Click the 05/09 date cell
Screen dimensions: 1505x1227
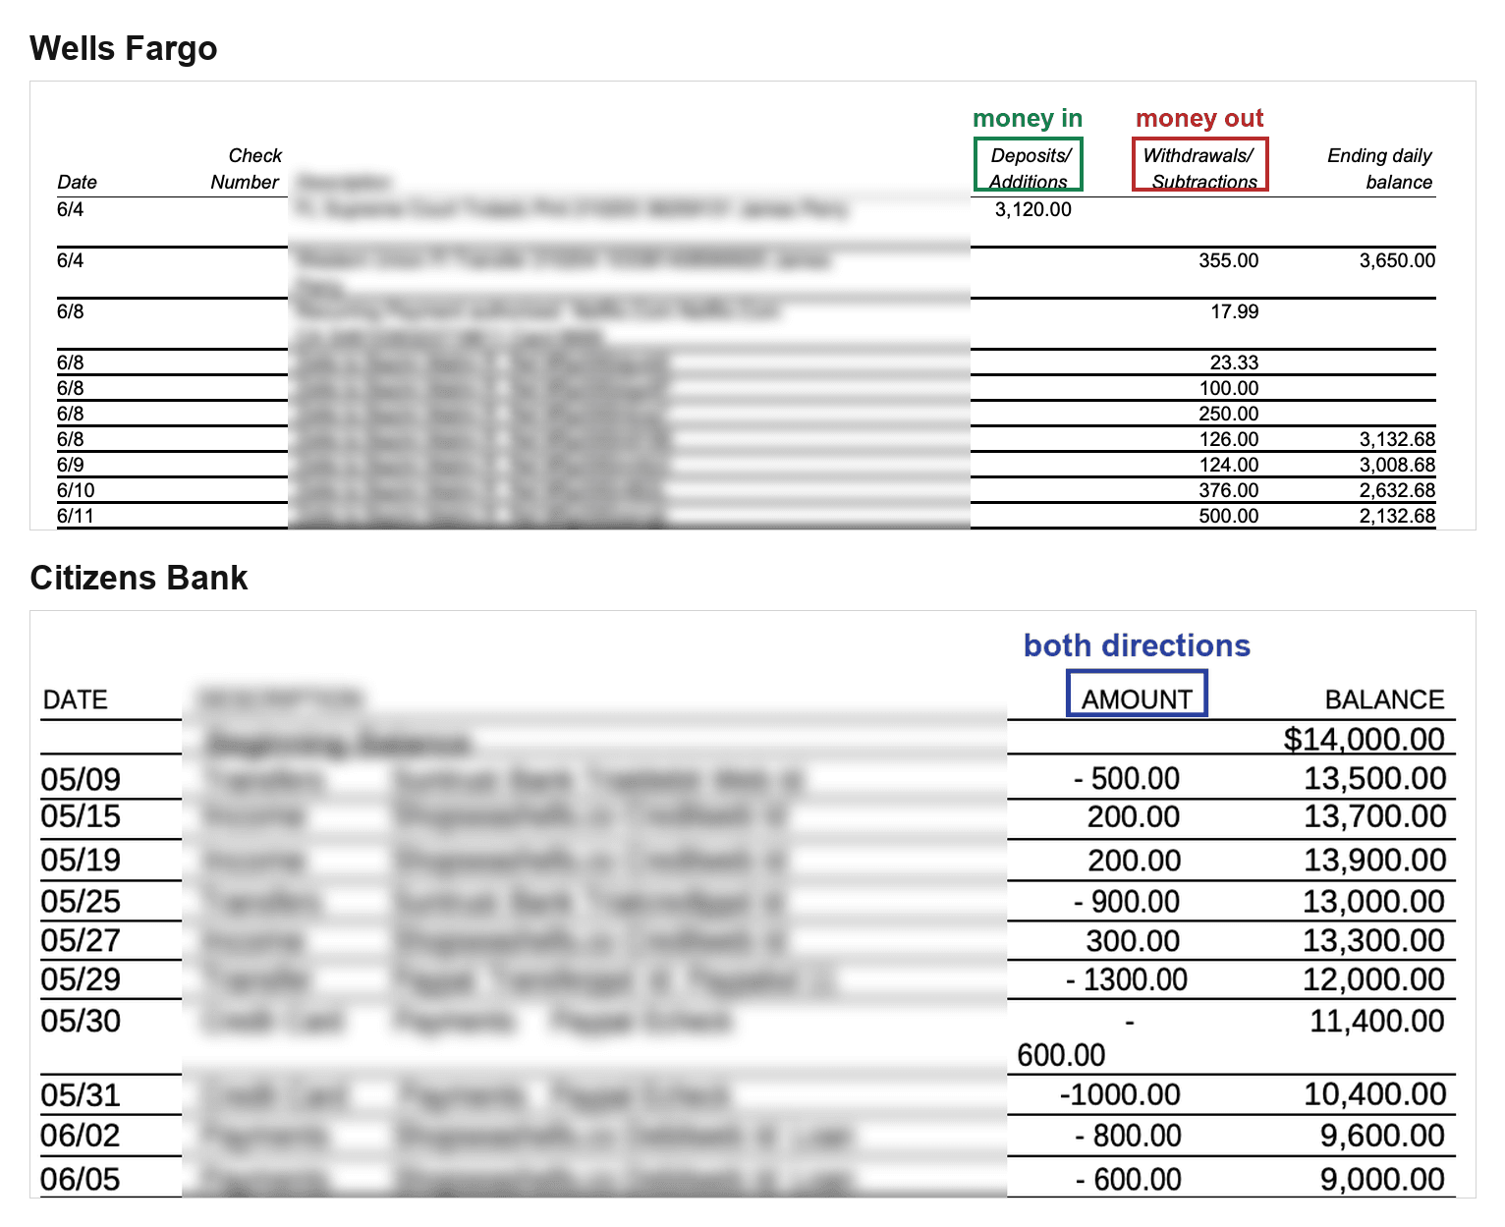(x=81, y=779)
